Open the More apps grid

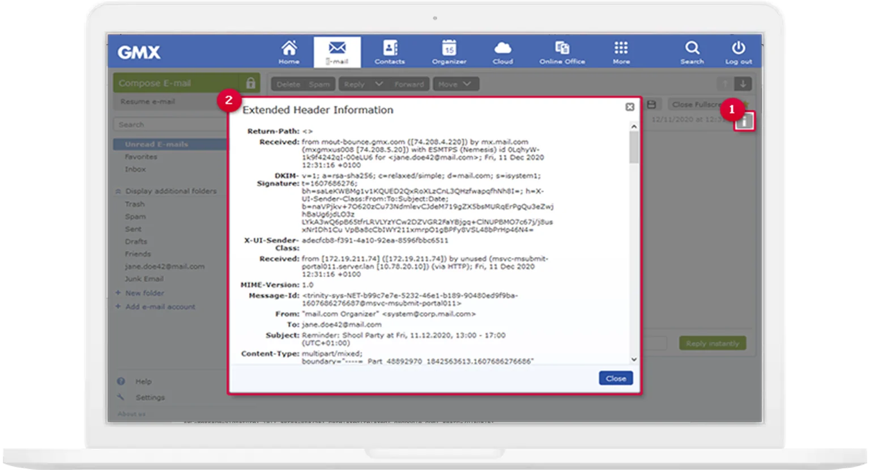pos(621,52)
